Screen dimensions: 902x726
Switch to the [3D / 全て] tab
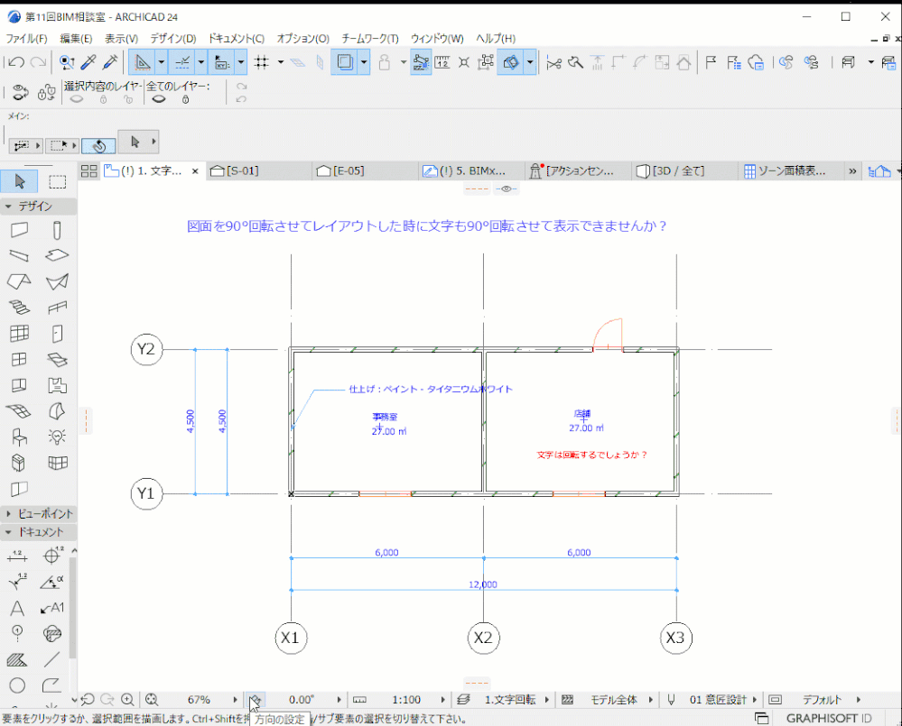coord(684,171)
